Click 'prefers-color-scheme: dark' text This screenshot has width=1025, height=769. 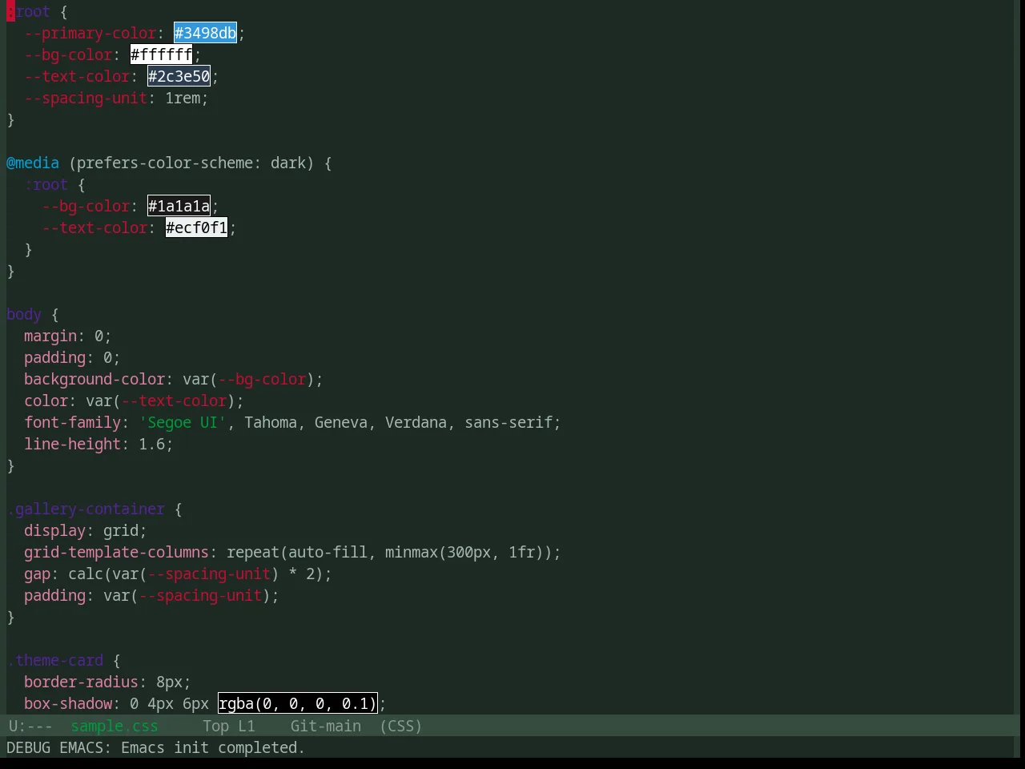[x=191, y=163]
